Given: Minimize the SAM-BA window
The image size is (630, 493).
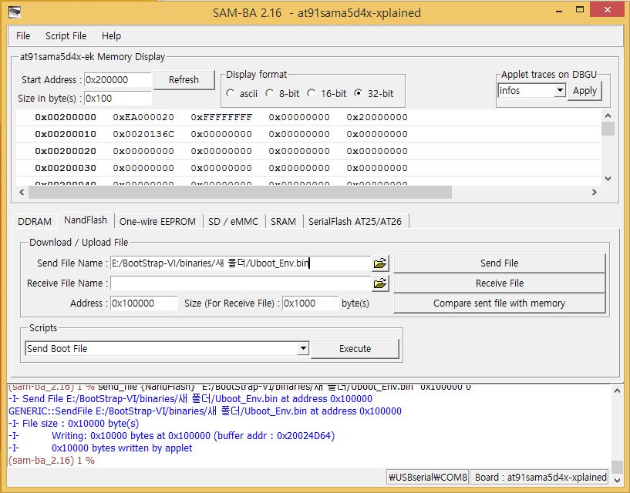Looking at the screenshot, I should point(559,11).
